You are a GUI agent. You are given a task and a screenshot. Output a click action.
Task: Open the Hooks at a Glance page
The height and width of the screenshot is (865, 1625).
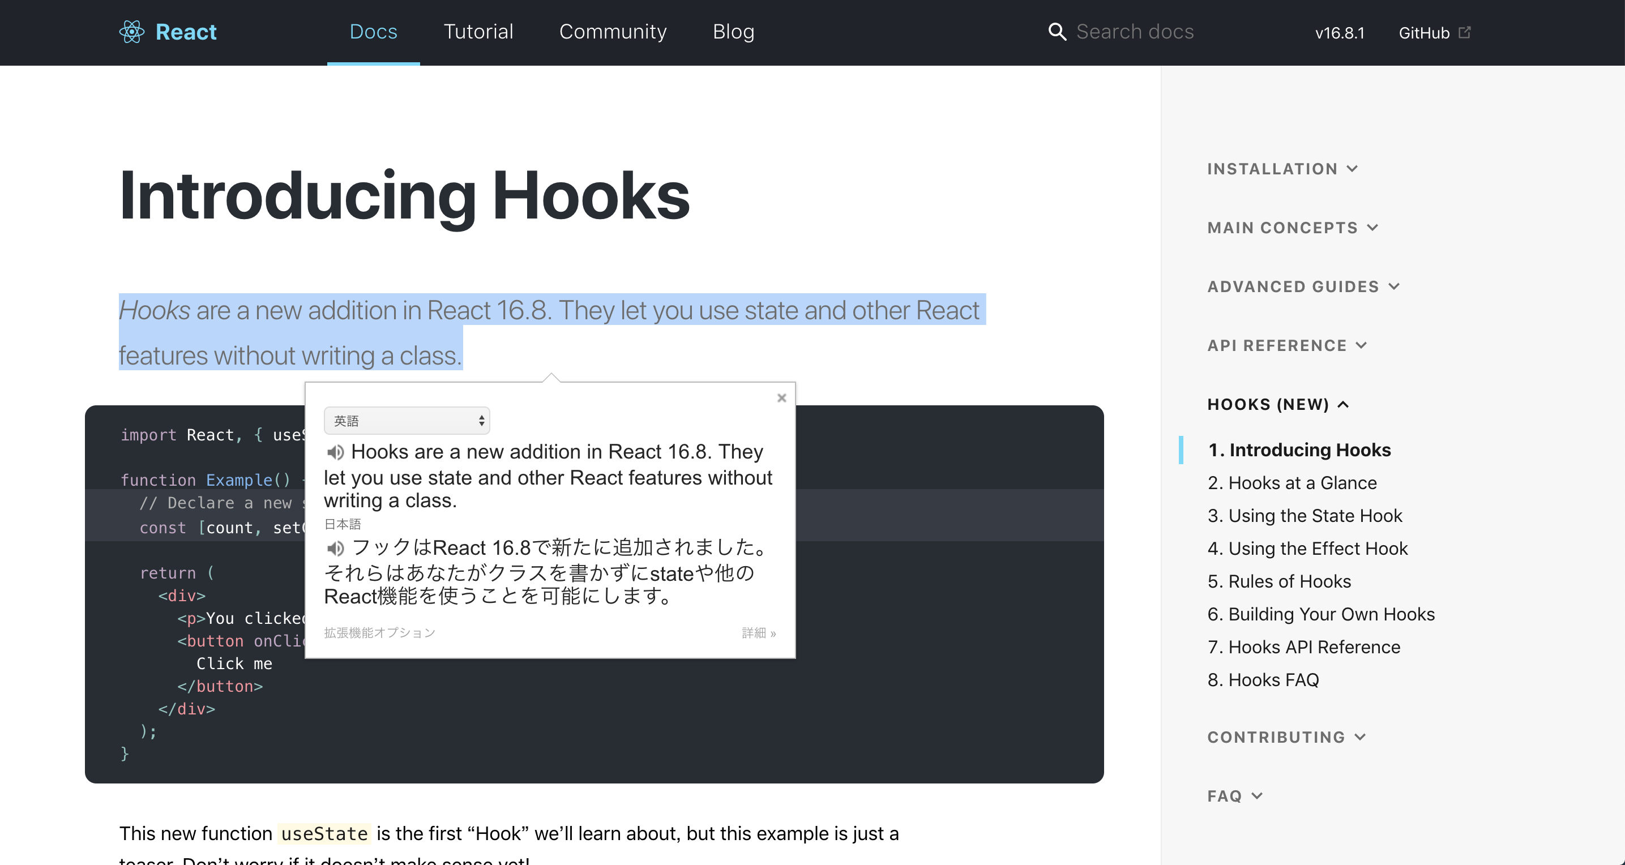(x=1292, y=483)
